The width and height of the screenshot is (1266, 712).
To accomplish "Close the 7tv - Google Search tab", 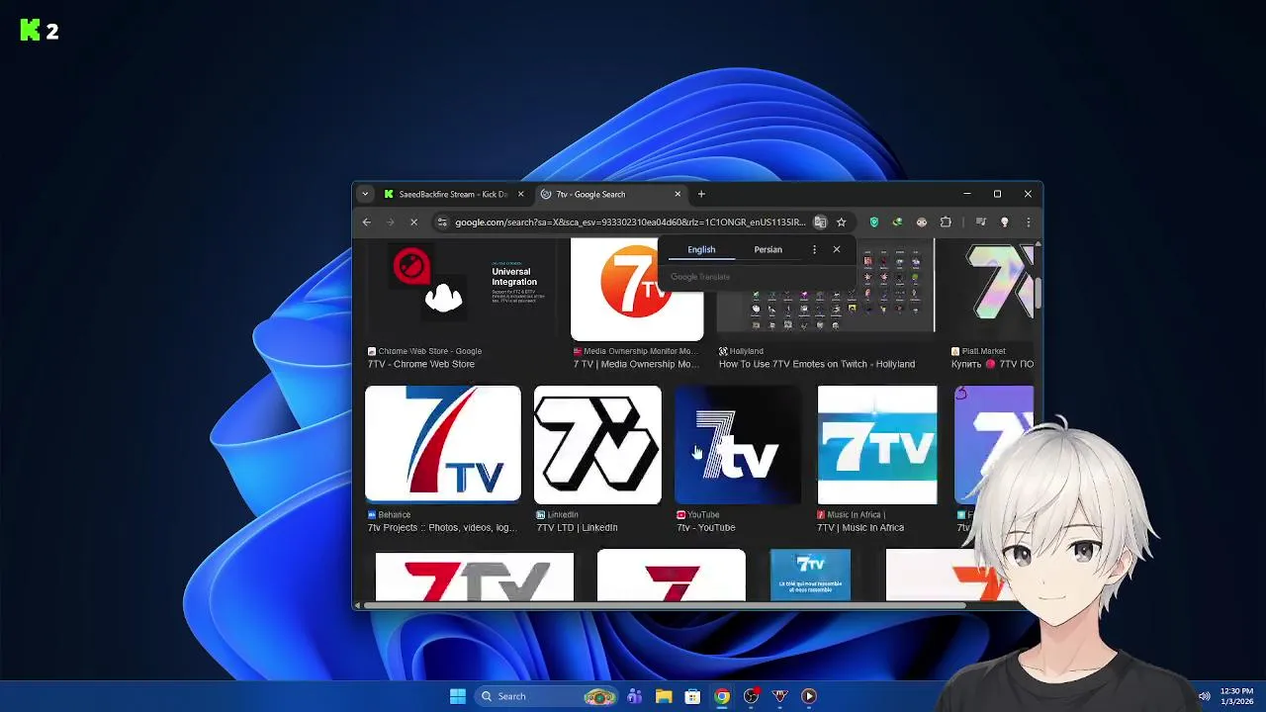I will pyautogui.click(x=678, y=194).
